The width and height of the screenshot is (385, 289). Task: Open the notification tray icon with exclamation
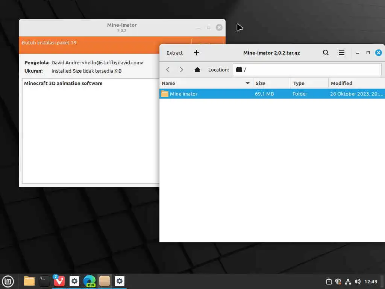click(329, 281)
